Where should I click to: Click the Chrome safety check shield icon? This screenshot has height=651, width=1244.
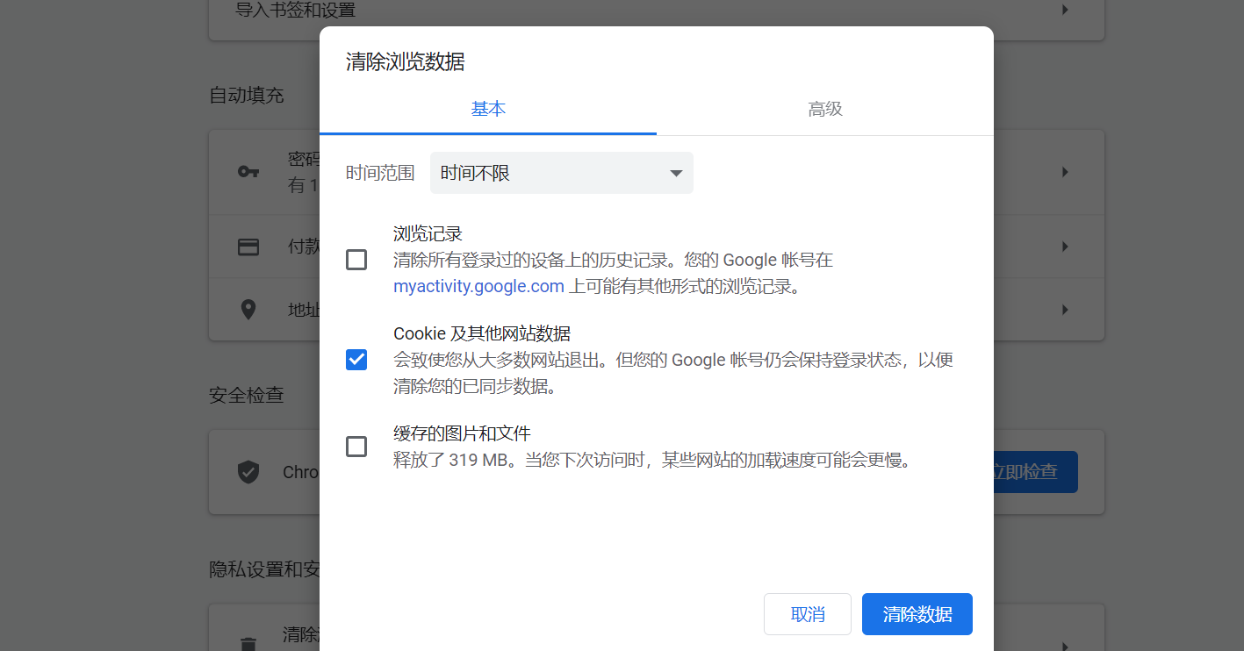248,472
